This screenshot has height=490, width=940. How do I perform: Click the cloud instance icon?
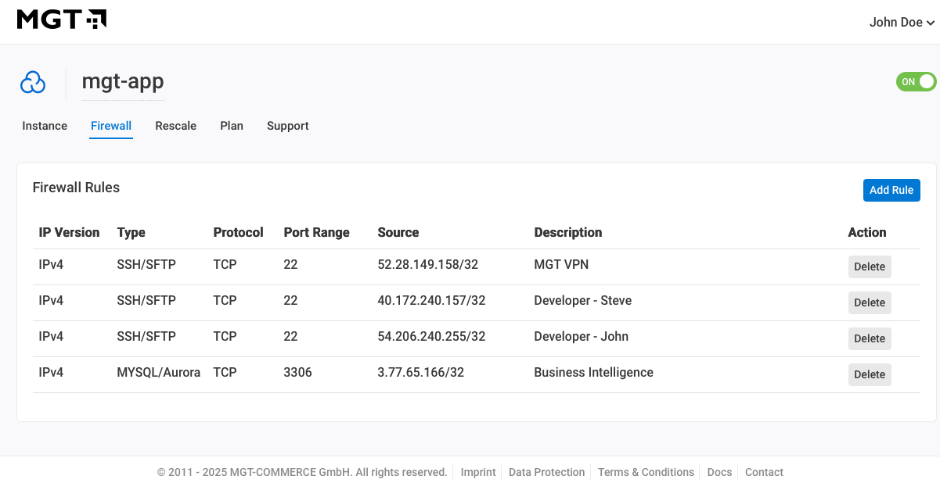[33, 82]
